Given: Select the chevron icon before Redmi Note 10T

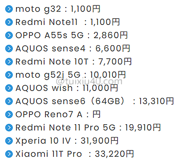Looking at the screenshot, I should tap(9, 62).
